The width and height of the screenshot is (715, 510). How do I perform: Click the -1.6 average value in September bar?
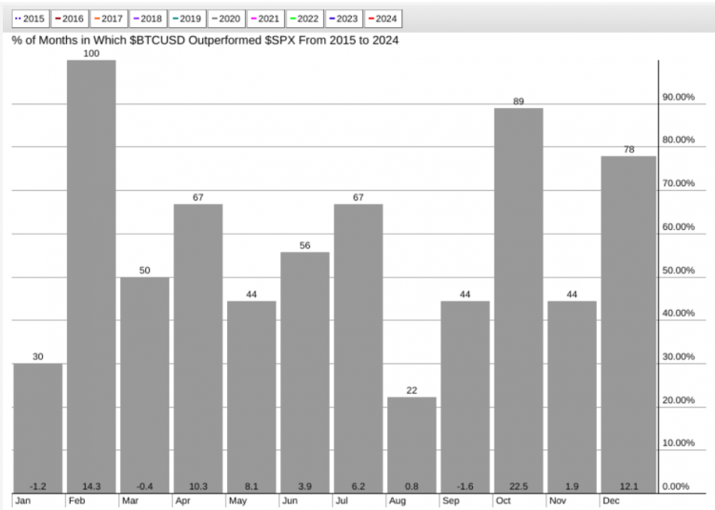pos(465,487)
